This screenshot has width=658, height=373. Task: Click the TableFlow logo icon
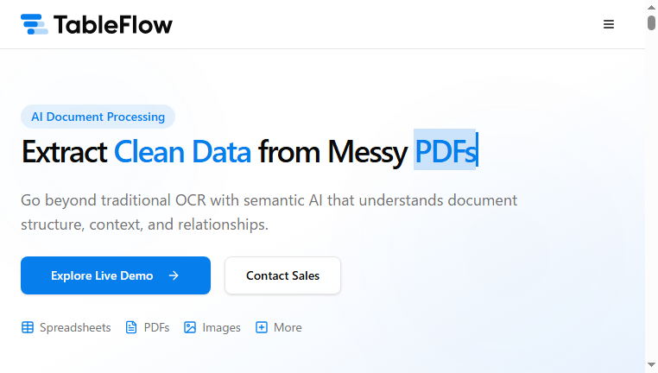coord(35,24)
